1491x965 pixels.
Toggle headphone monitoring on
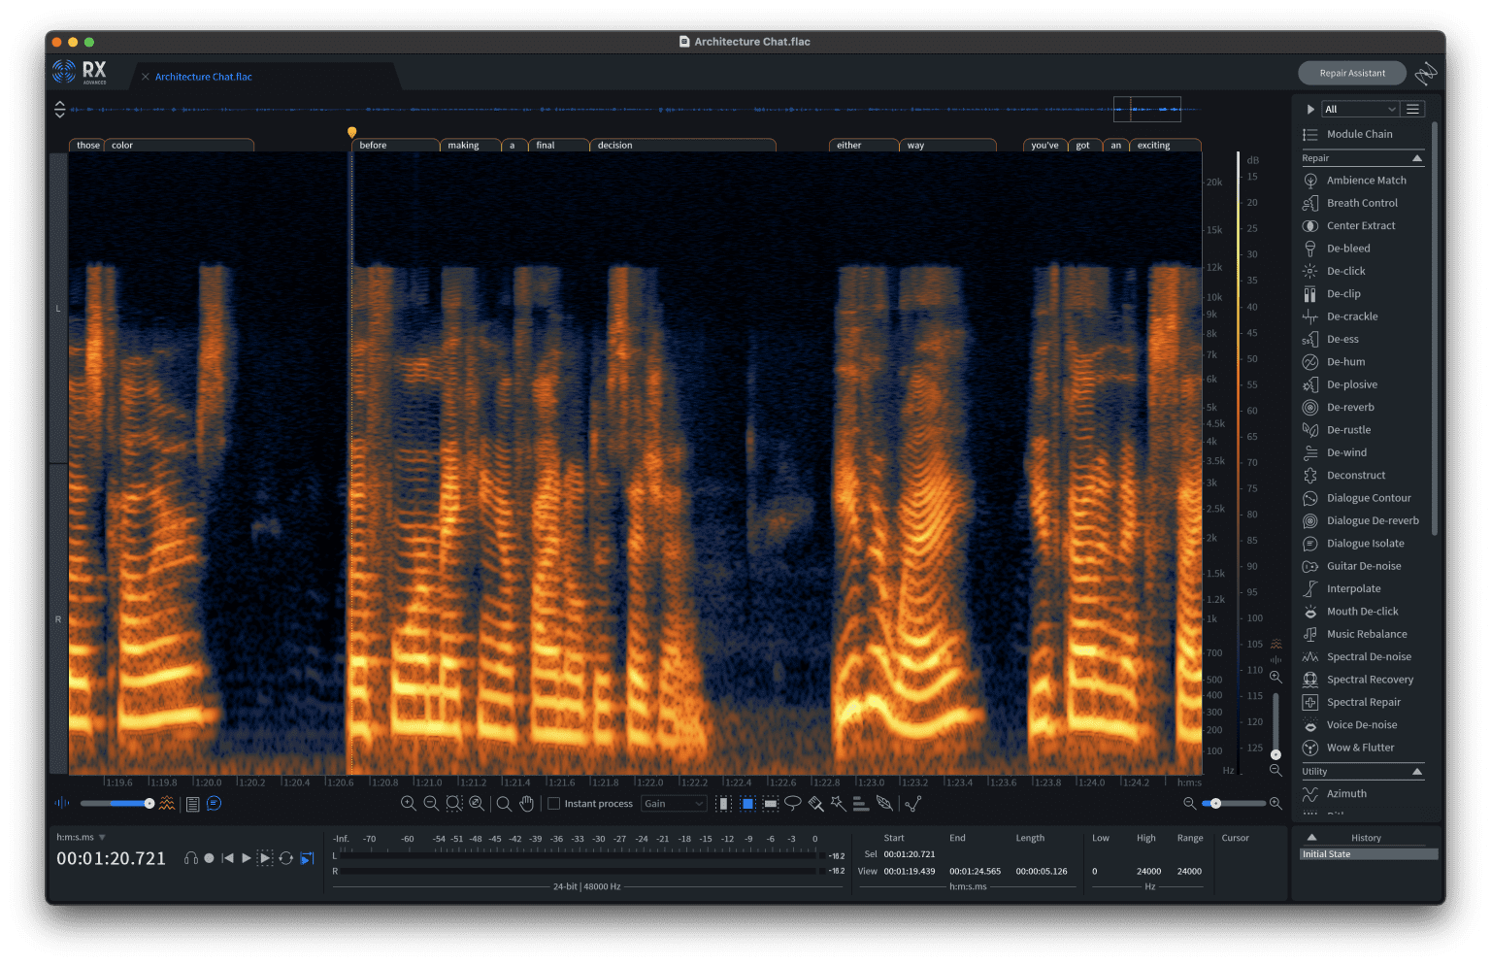[190, 857]
